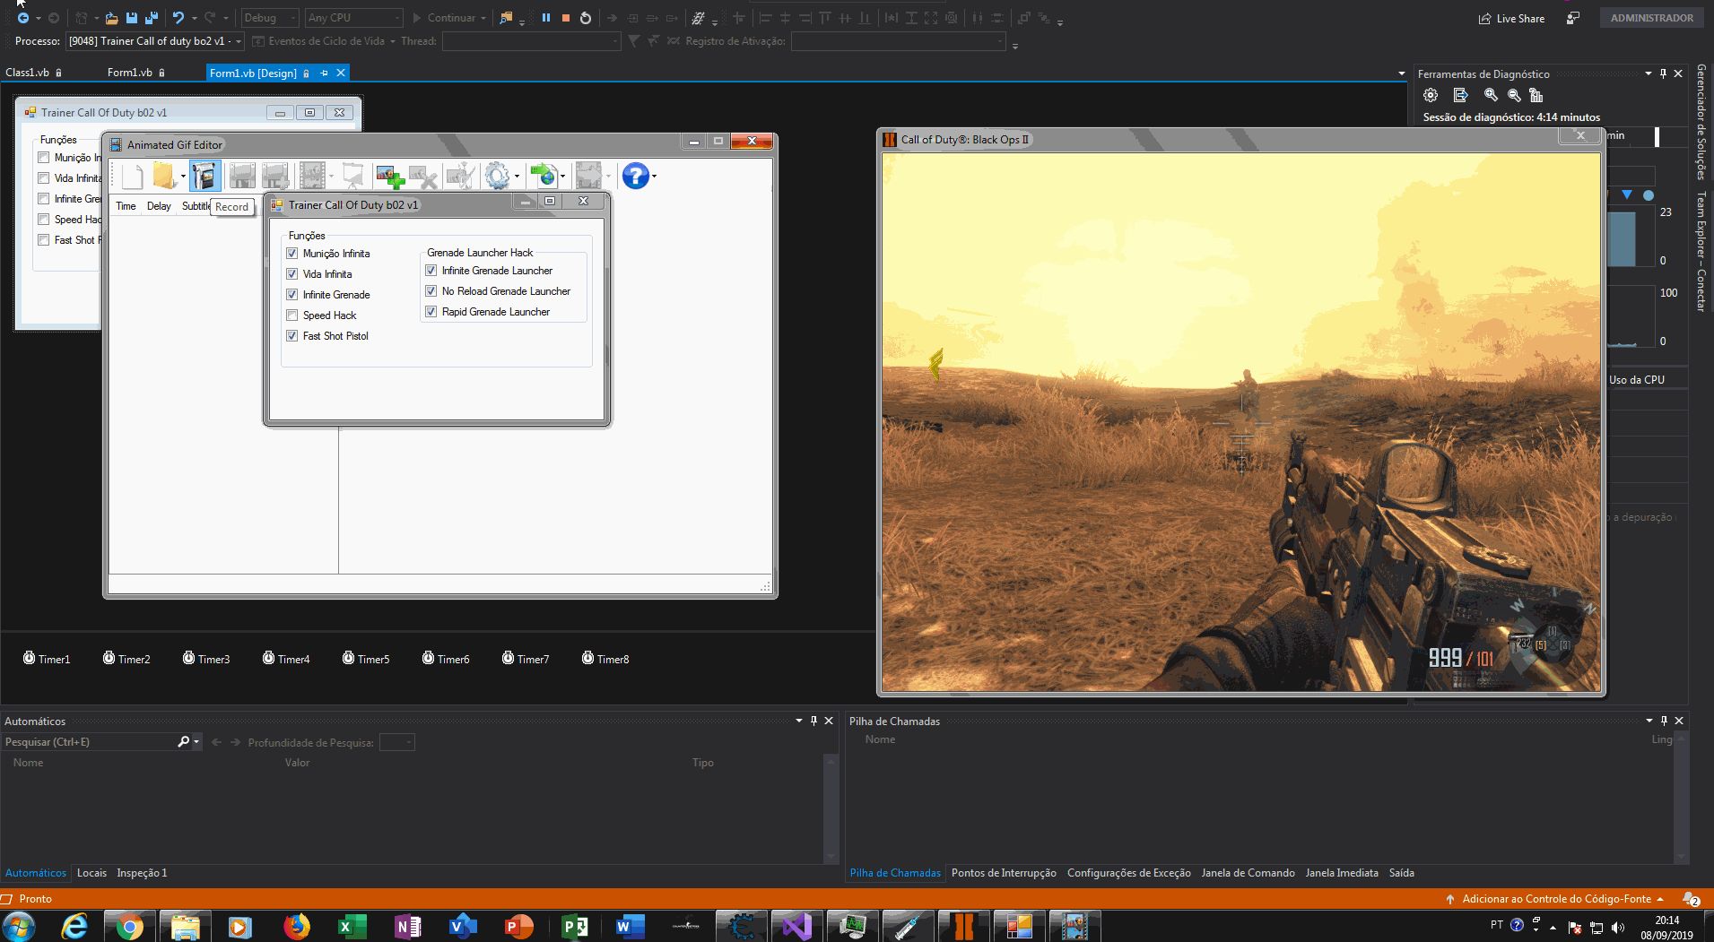
Task: Zoom in on the diagnostic timeline
Action: click(1491, 95)
